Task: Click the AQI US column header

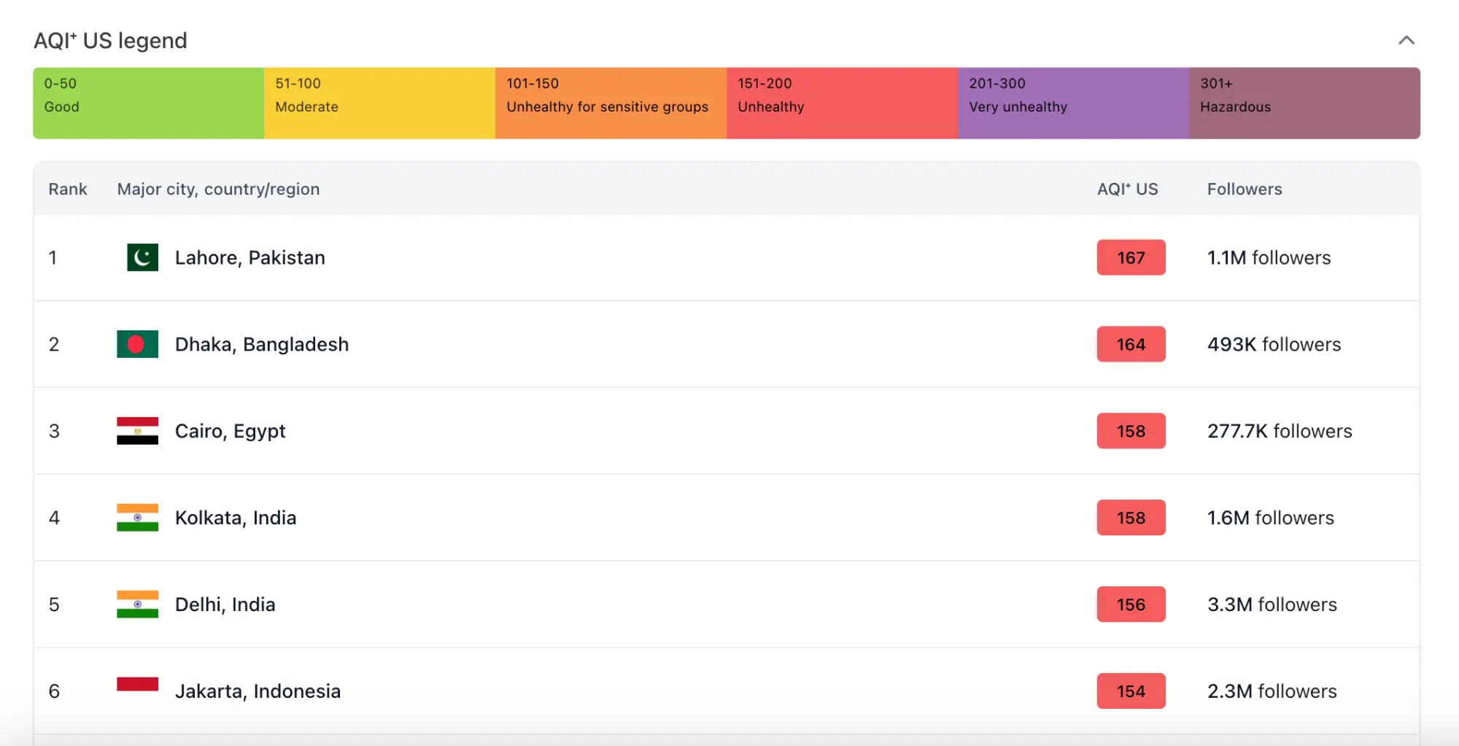Action: [1127, 189]
